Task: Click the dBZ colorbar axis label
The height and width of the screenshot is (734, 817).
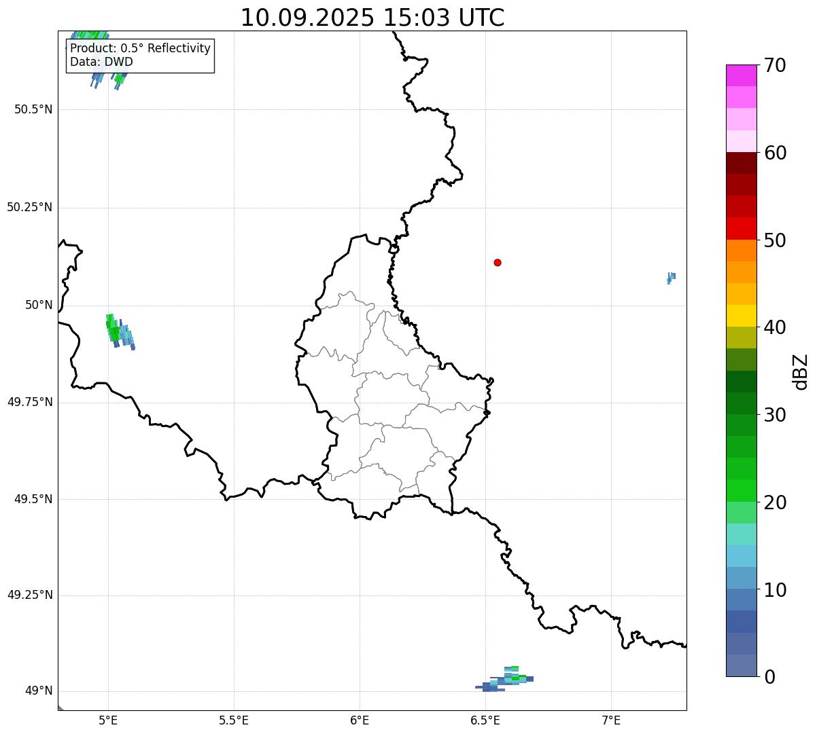Action: coord(801,371)
